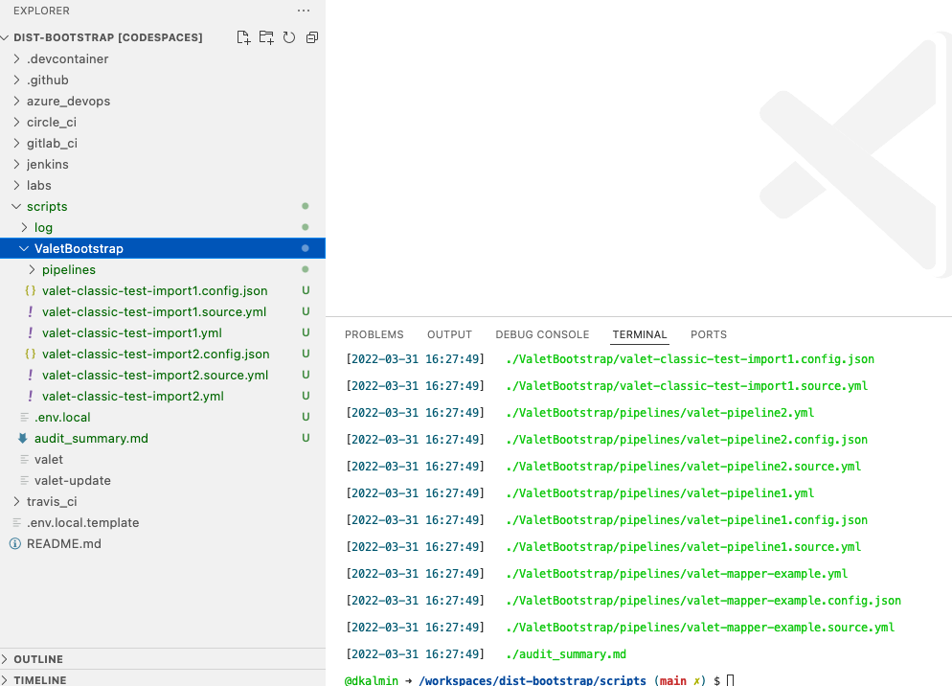Open README.md file
952x686 pixels.
pyautogui.click(x=64, y=544)
